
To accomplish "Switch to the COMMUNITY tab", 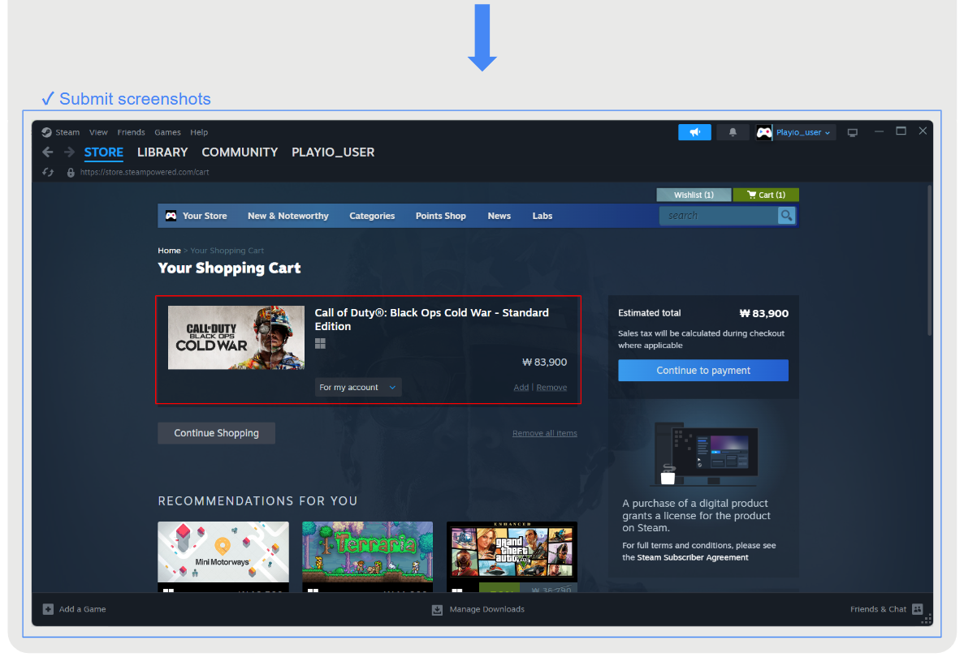I will click(240, 152).
